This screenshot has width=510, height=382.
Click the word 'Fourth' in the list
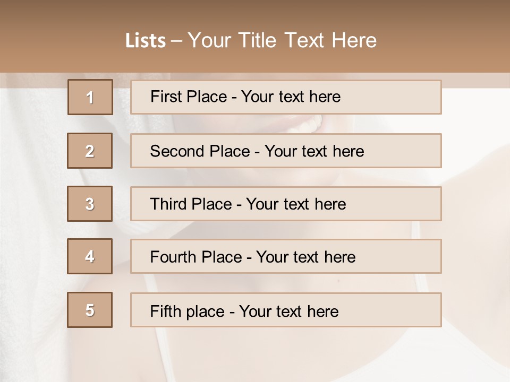tap(173, 257)
